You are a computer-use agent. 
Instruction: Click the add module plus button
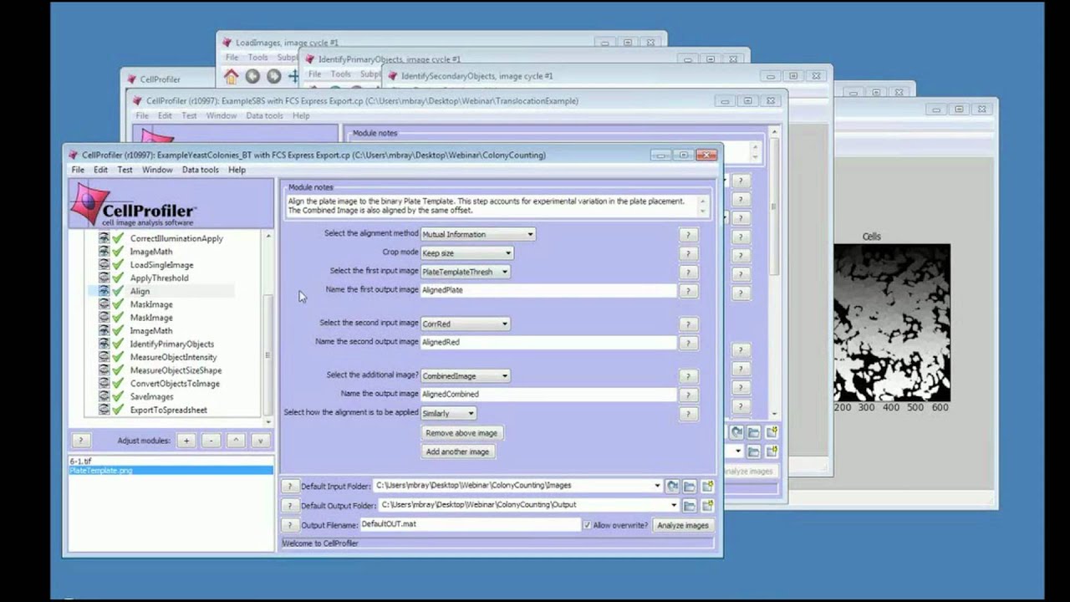186,441
